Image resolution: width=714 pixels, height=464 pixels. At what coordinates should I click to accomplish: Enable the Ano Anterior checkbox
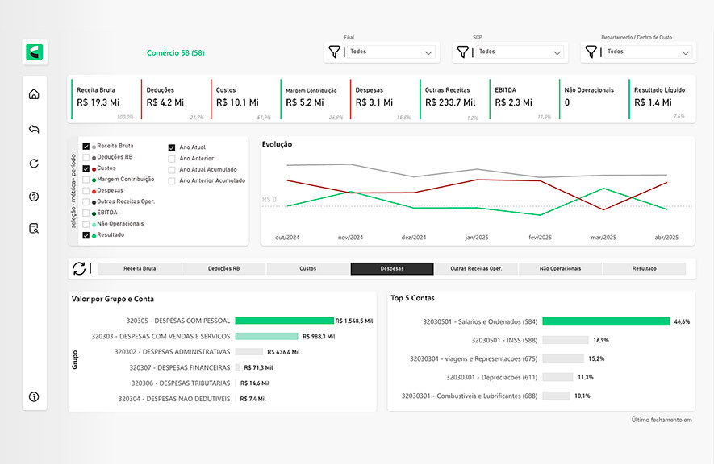click(x=172, y=159)
